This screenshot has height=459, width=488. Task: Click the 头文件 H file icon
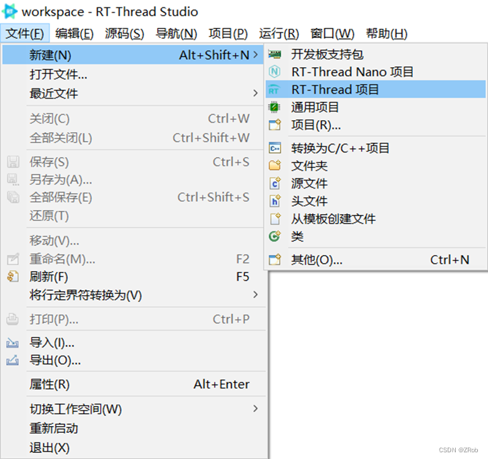click(275, 201)
